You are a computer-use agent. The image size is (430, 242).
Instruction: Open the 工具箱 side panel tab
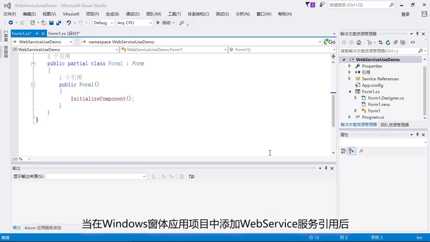point(6,36)
